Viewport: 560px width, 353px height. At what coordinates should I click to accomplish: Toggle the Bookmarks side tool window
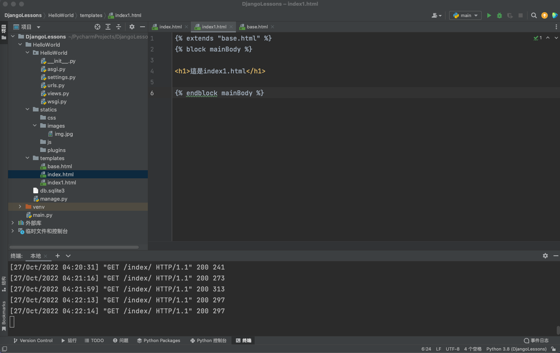point(4,315)
